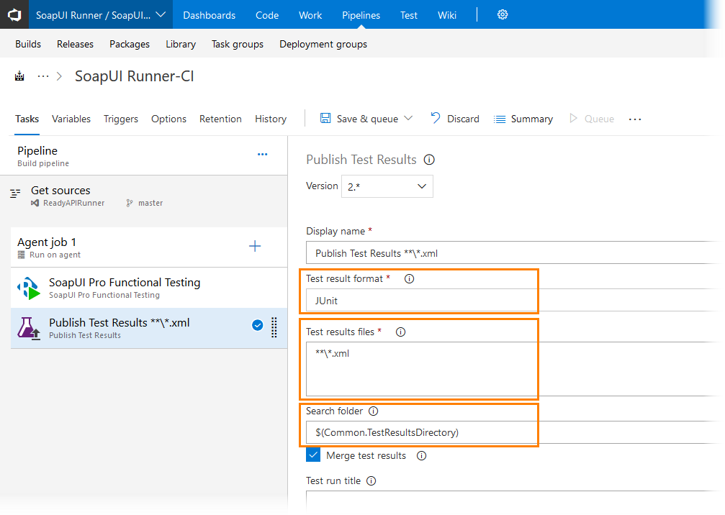Expand the Save & queue dropdown

point(409,119)
